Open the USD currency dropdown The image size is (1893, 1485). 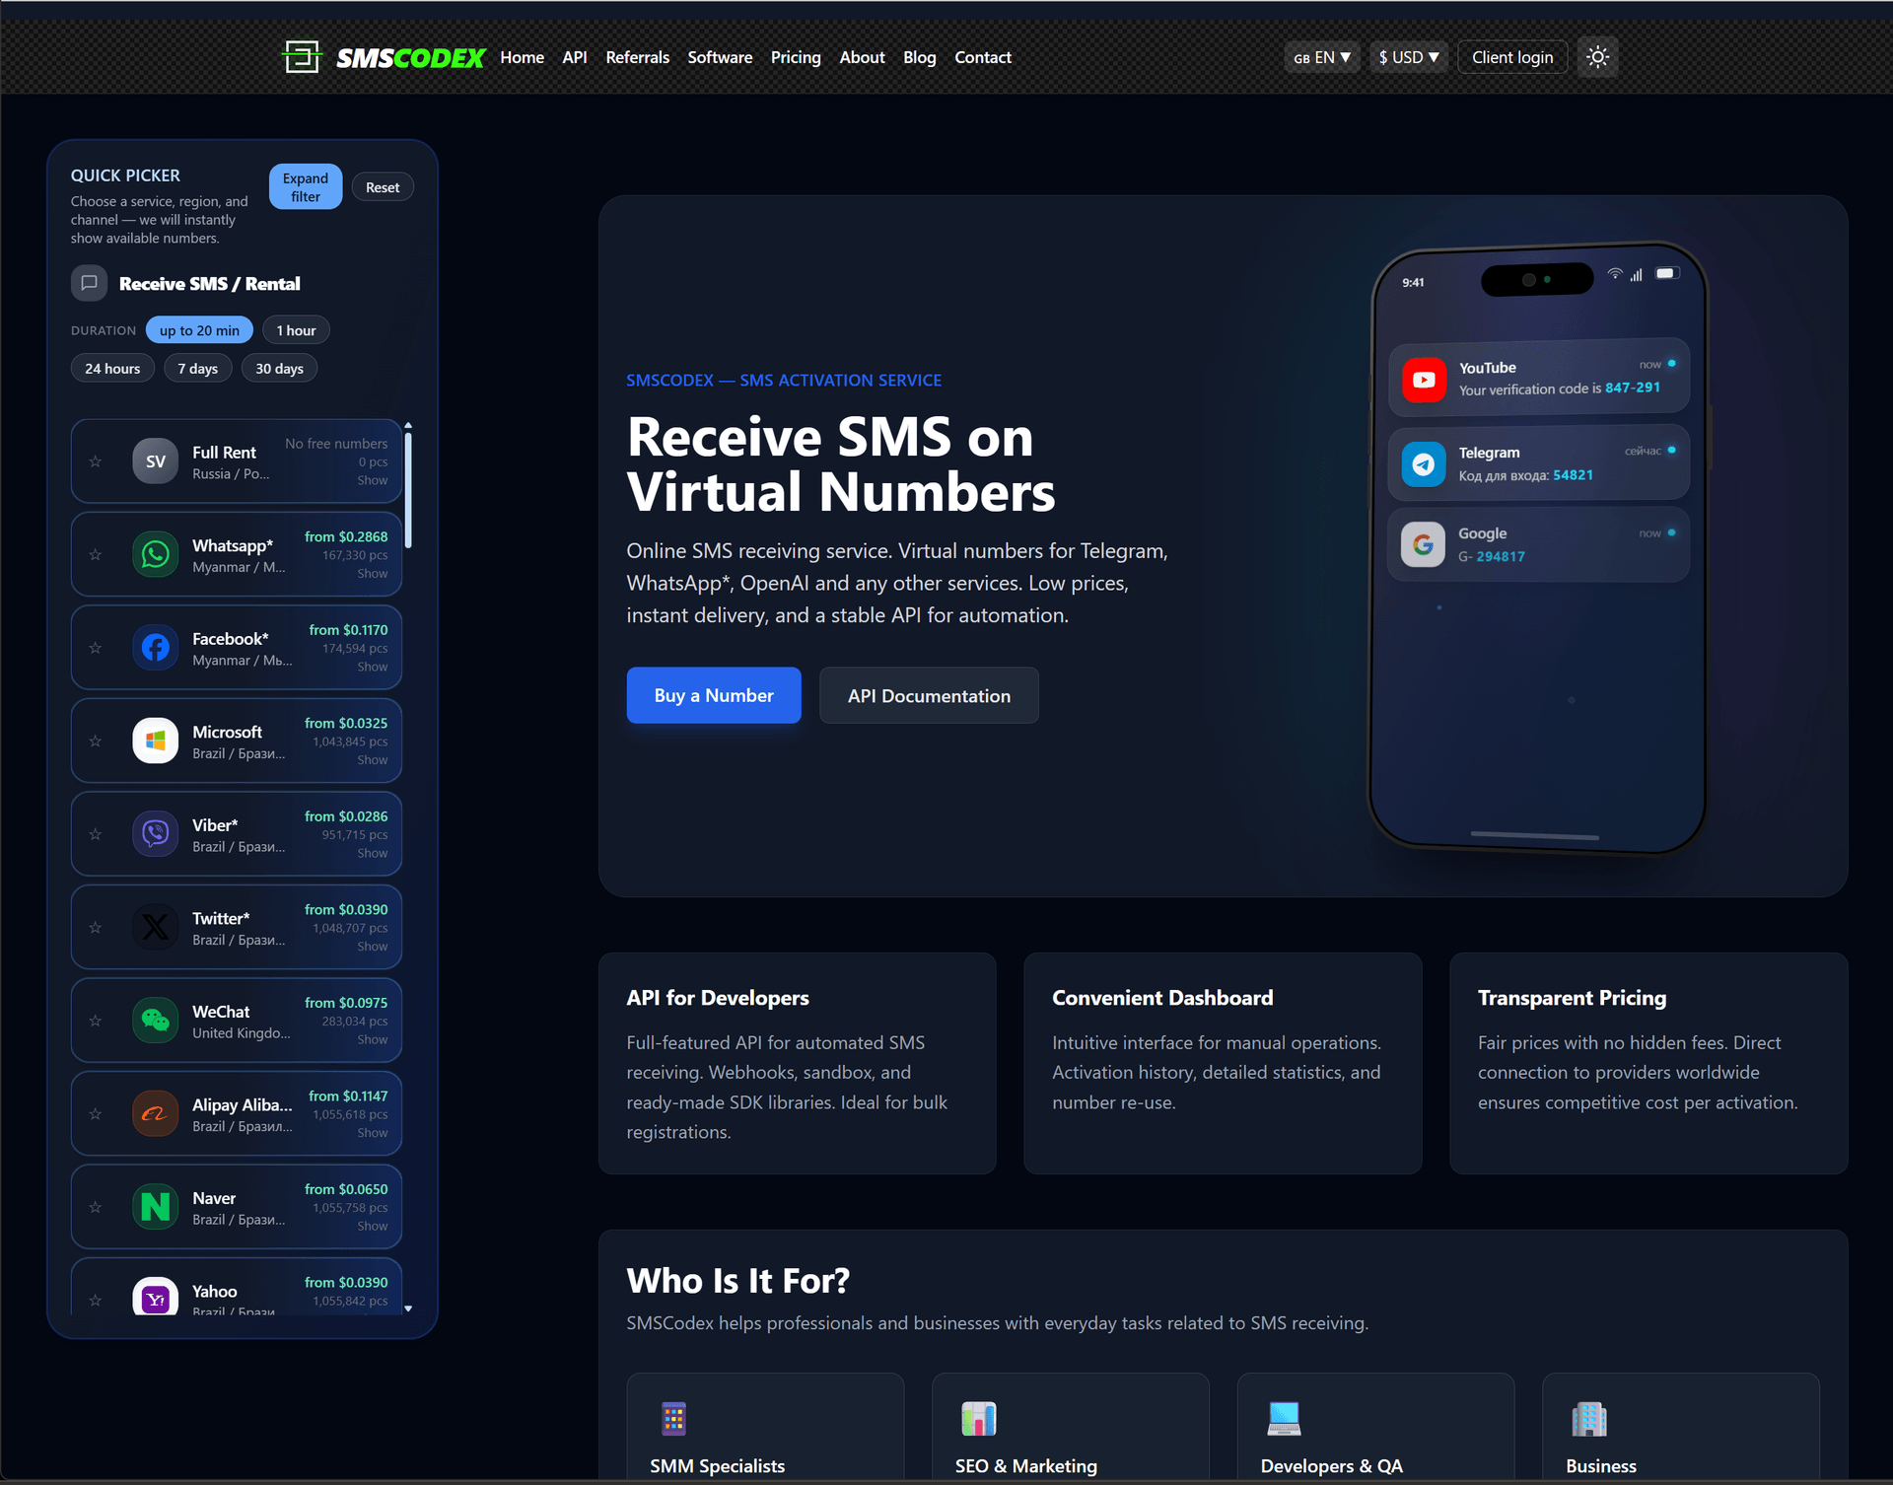click(1408, 57)
